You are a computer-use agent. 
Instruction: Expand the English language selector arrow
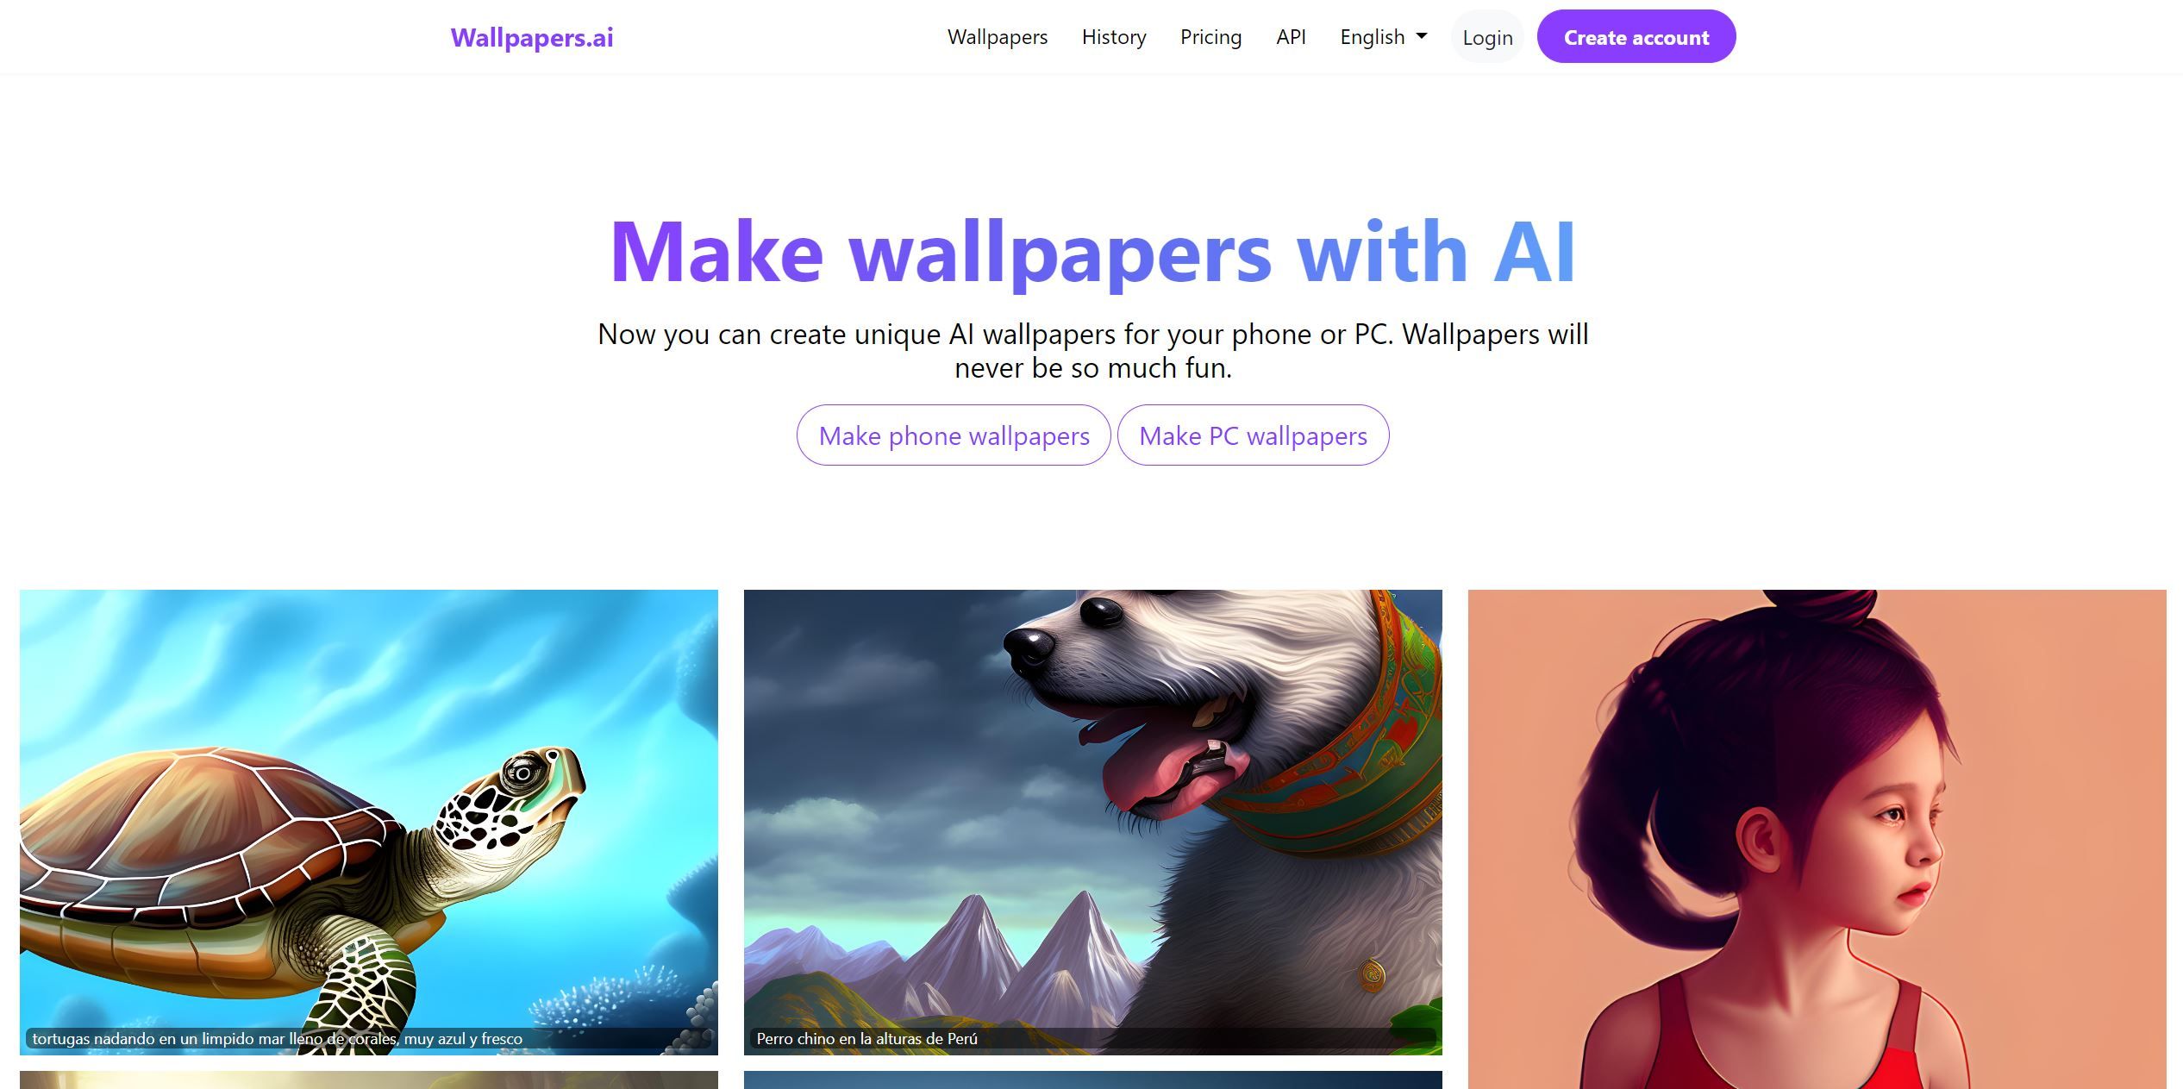coord(1424,36)
